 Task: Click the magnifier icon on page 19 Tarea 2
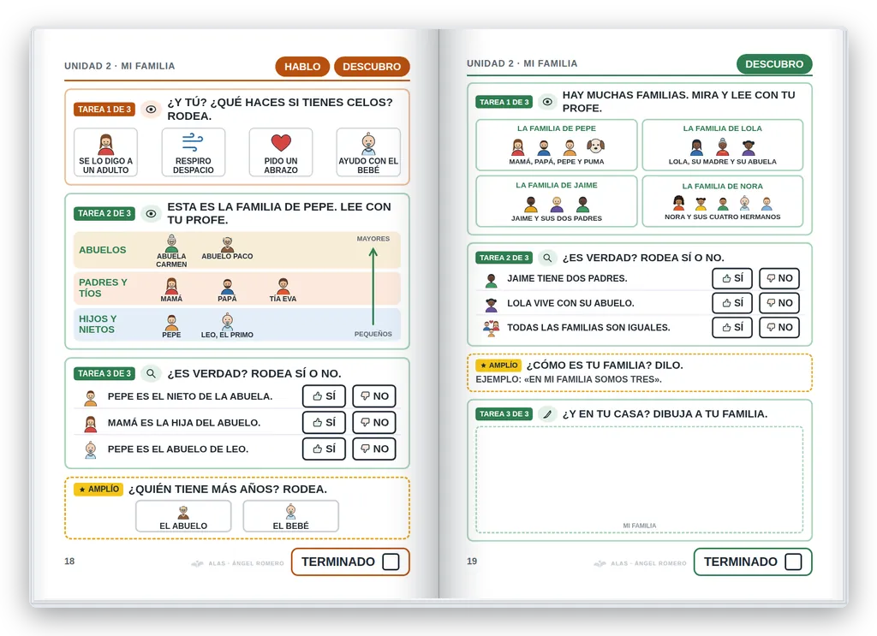(547, 258)
